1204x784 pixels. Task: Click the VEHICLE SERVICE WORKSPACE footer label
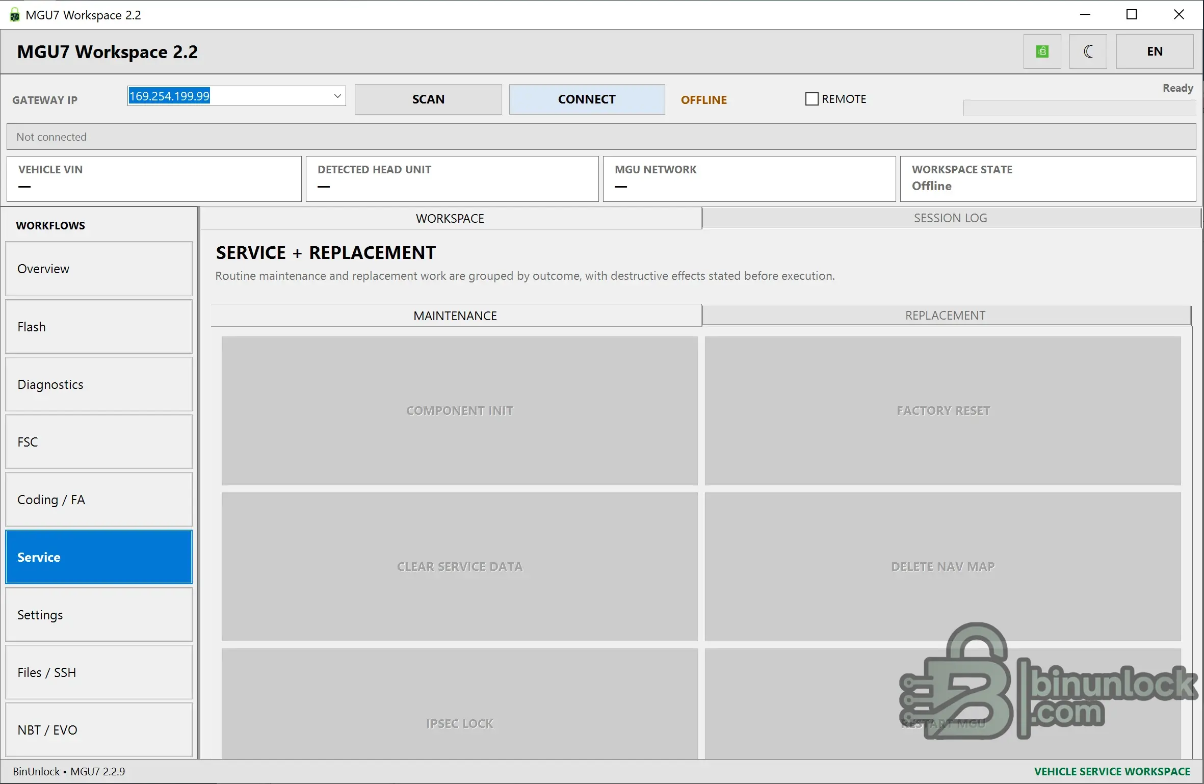coord(1112,772)
